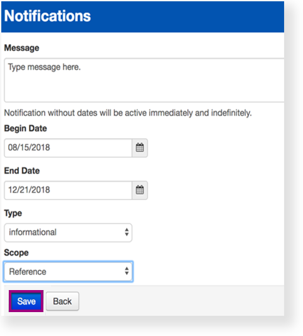Image resolution: width=303 pixels, height=336 pixels.
Task: Go Back without saving
Action: click(x=62, y=301)
